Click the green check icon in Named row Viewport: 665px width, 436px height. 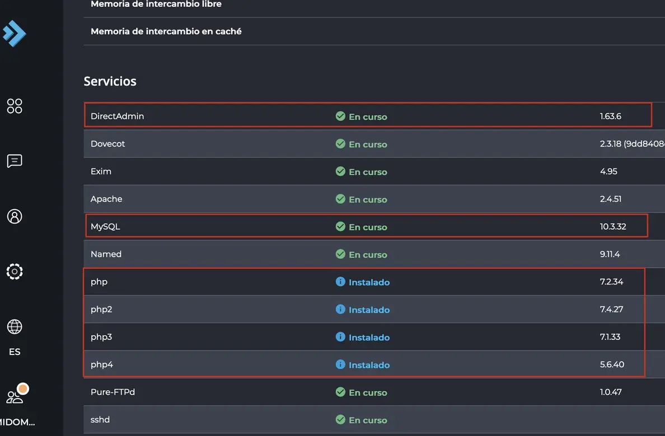click(x=340, y=254)
